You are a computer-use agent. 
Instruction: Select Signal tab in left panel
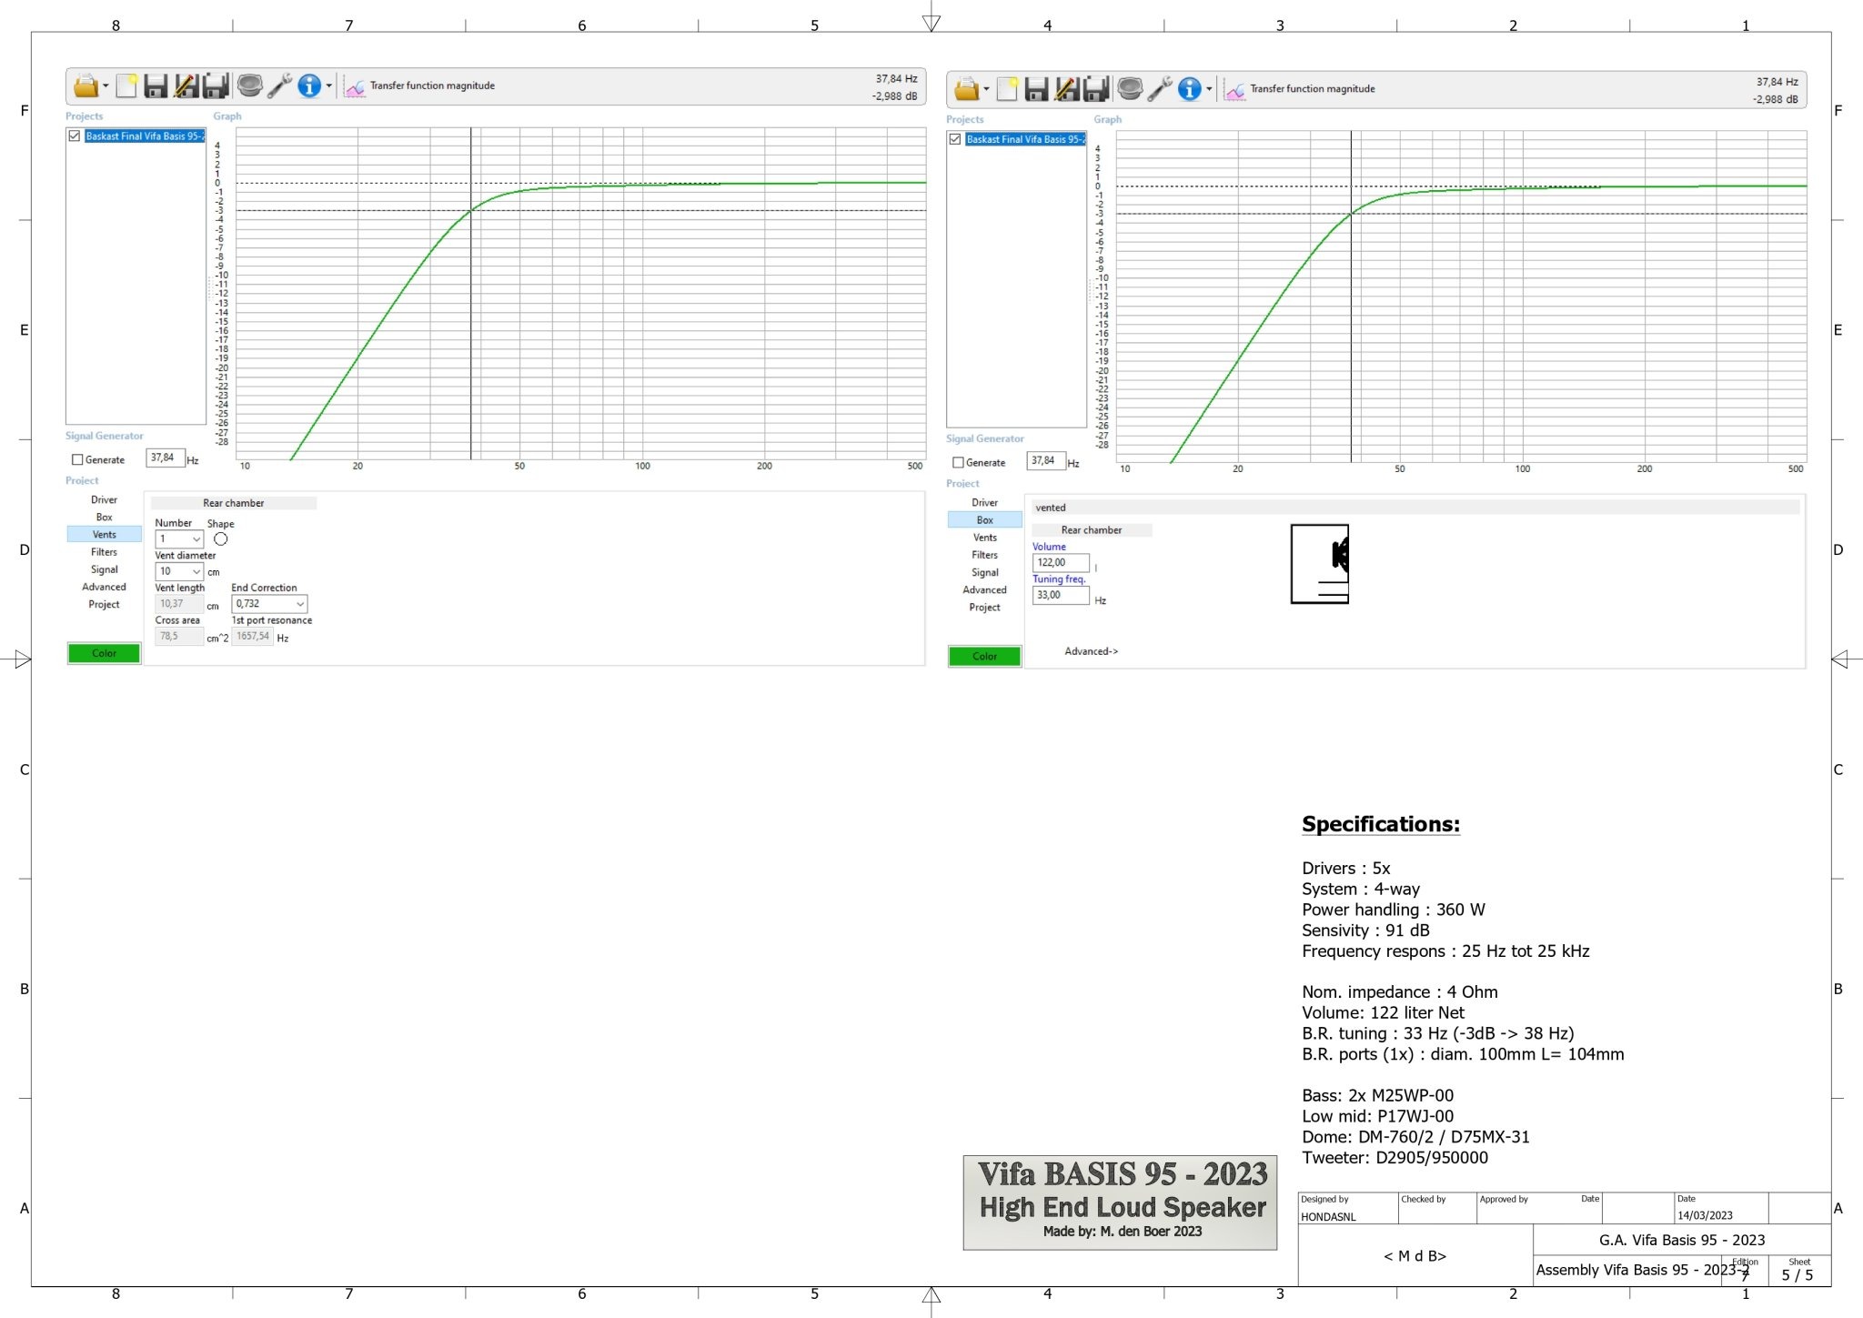pyautogui.click(x=104, y=569)
